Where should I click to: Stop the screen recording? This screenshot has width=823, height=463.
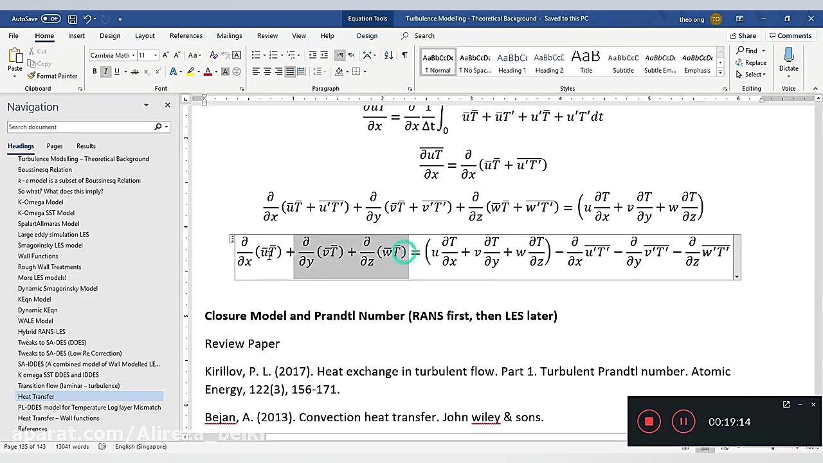click(649, 422)
